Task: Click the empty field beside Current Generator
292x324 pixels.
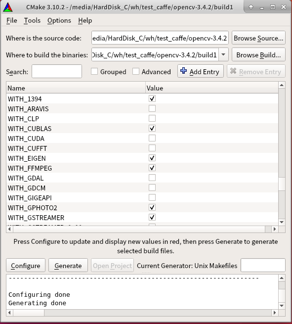Action: click(x=263, y=265)
